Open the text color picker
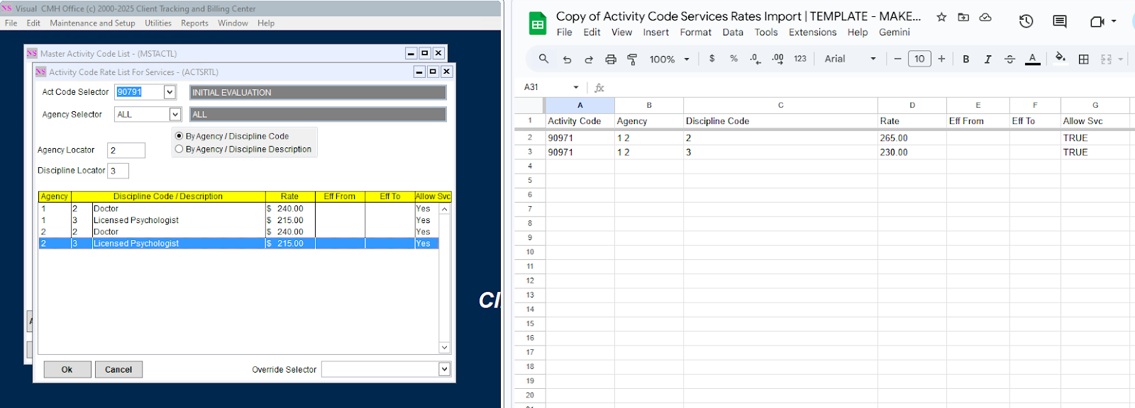The width and height of the screenshot is (1135, 408). click(1033, 59)
